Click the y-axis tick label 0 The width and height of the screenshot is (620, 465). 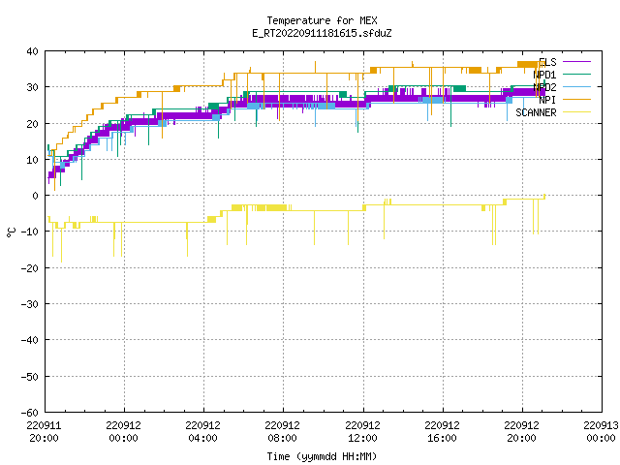pos(36,196)
